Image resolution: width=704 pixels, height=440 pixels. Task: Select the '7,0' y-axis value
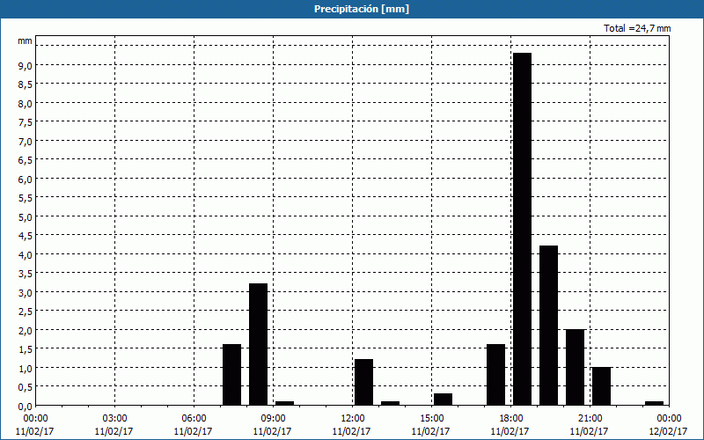25,142
